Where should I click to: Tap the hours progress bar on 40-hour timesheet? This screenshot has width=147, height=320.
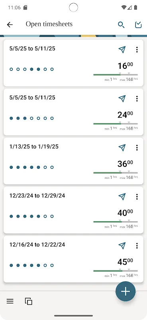pos(116,222)
